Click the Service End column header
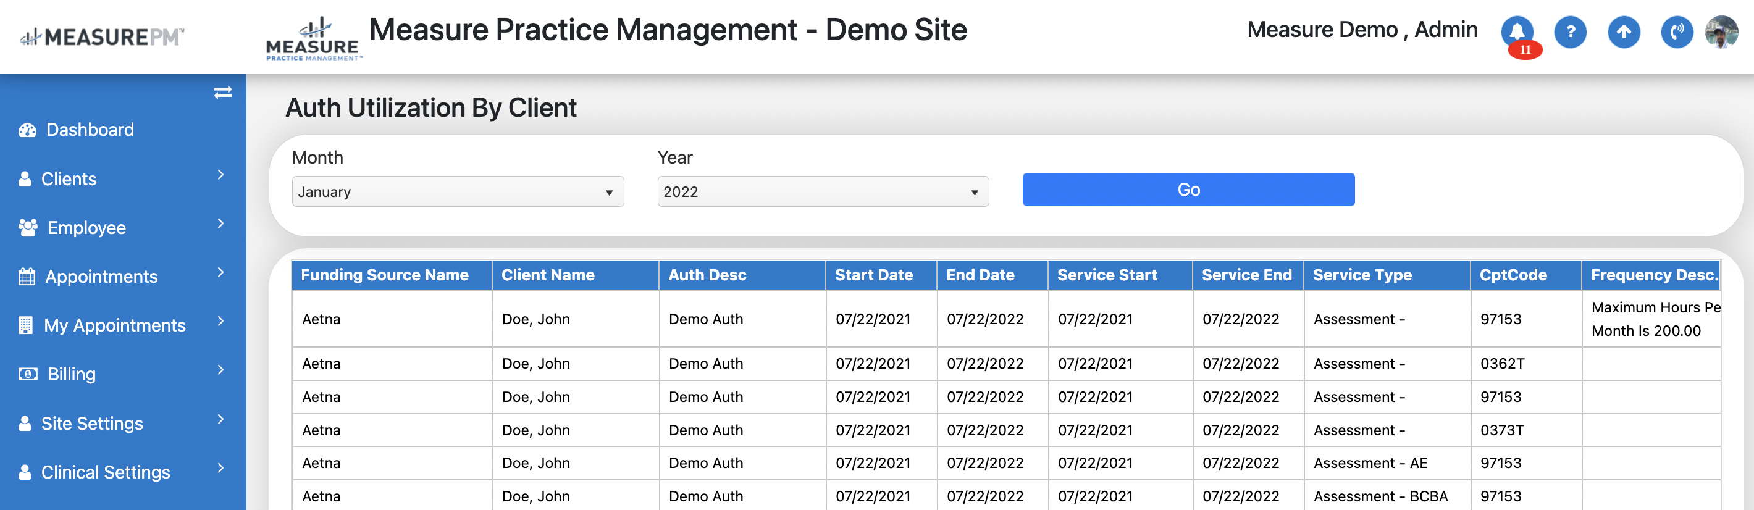Image resolution: width=1754 pixels, height=510 pixels. 1248,275
